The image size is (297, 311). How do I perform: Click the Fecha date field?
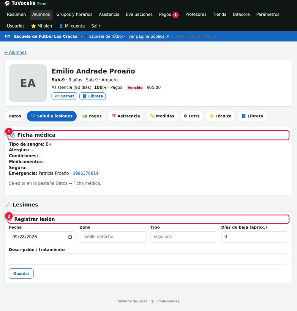point(42,237)
